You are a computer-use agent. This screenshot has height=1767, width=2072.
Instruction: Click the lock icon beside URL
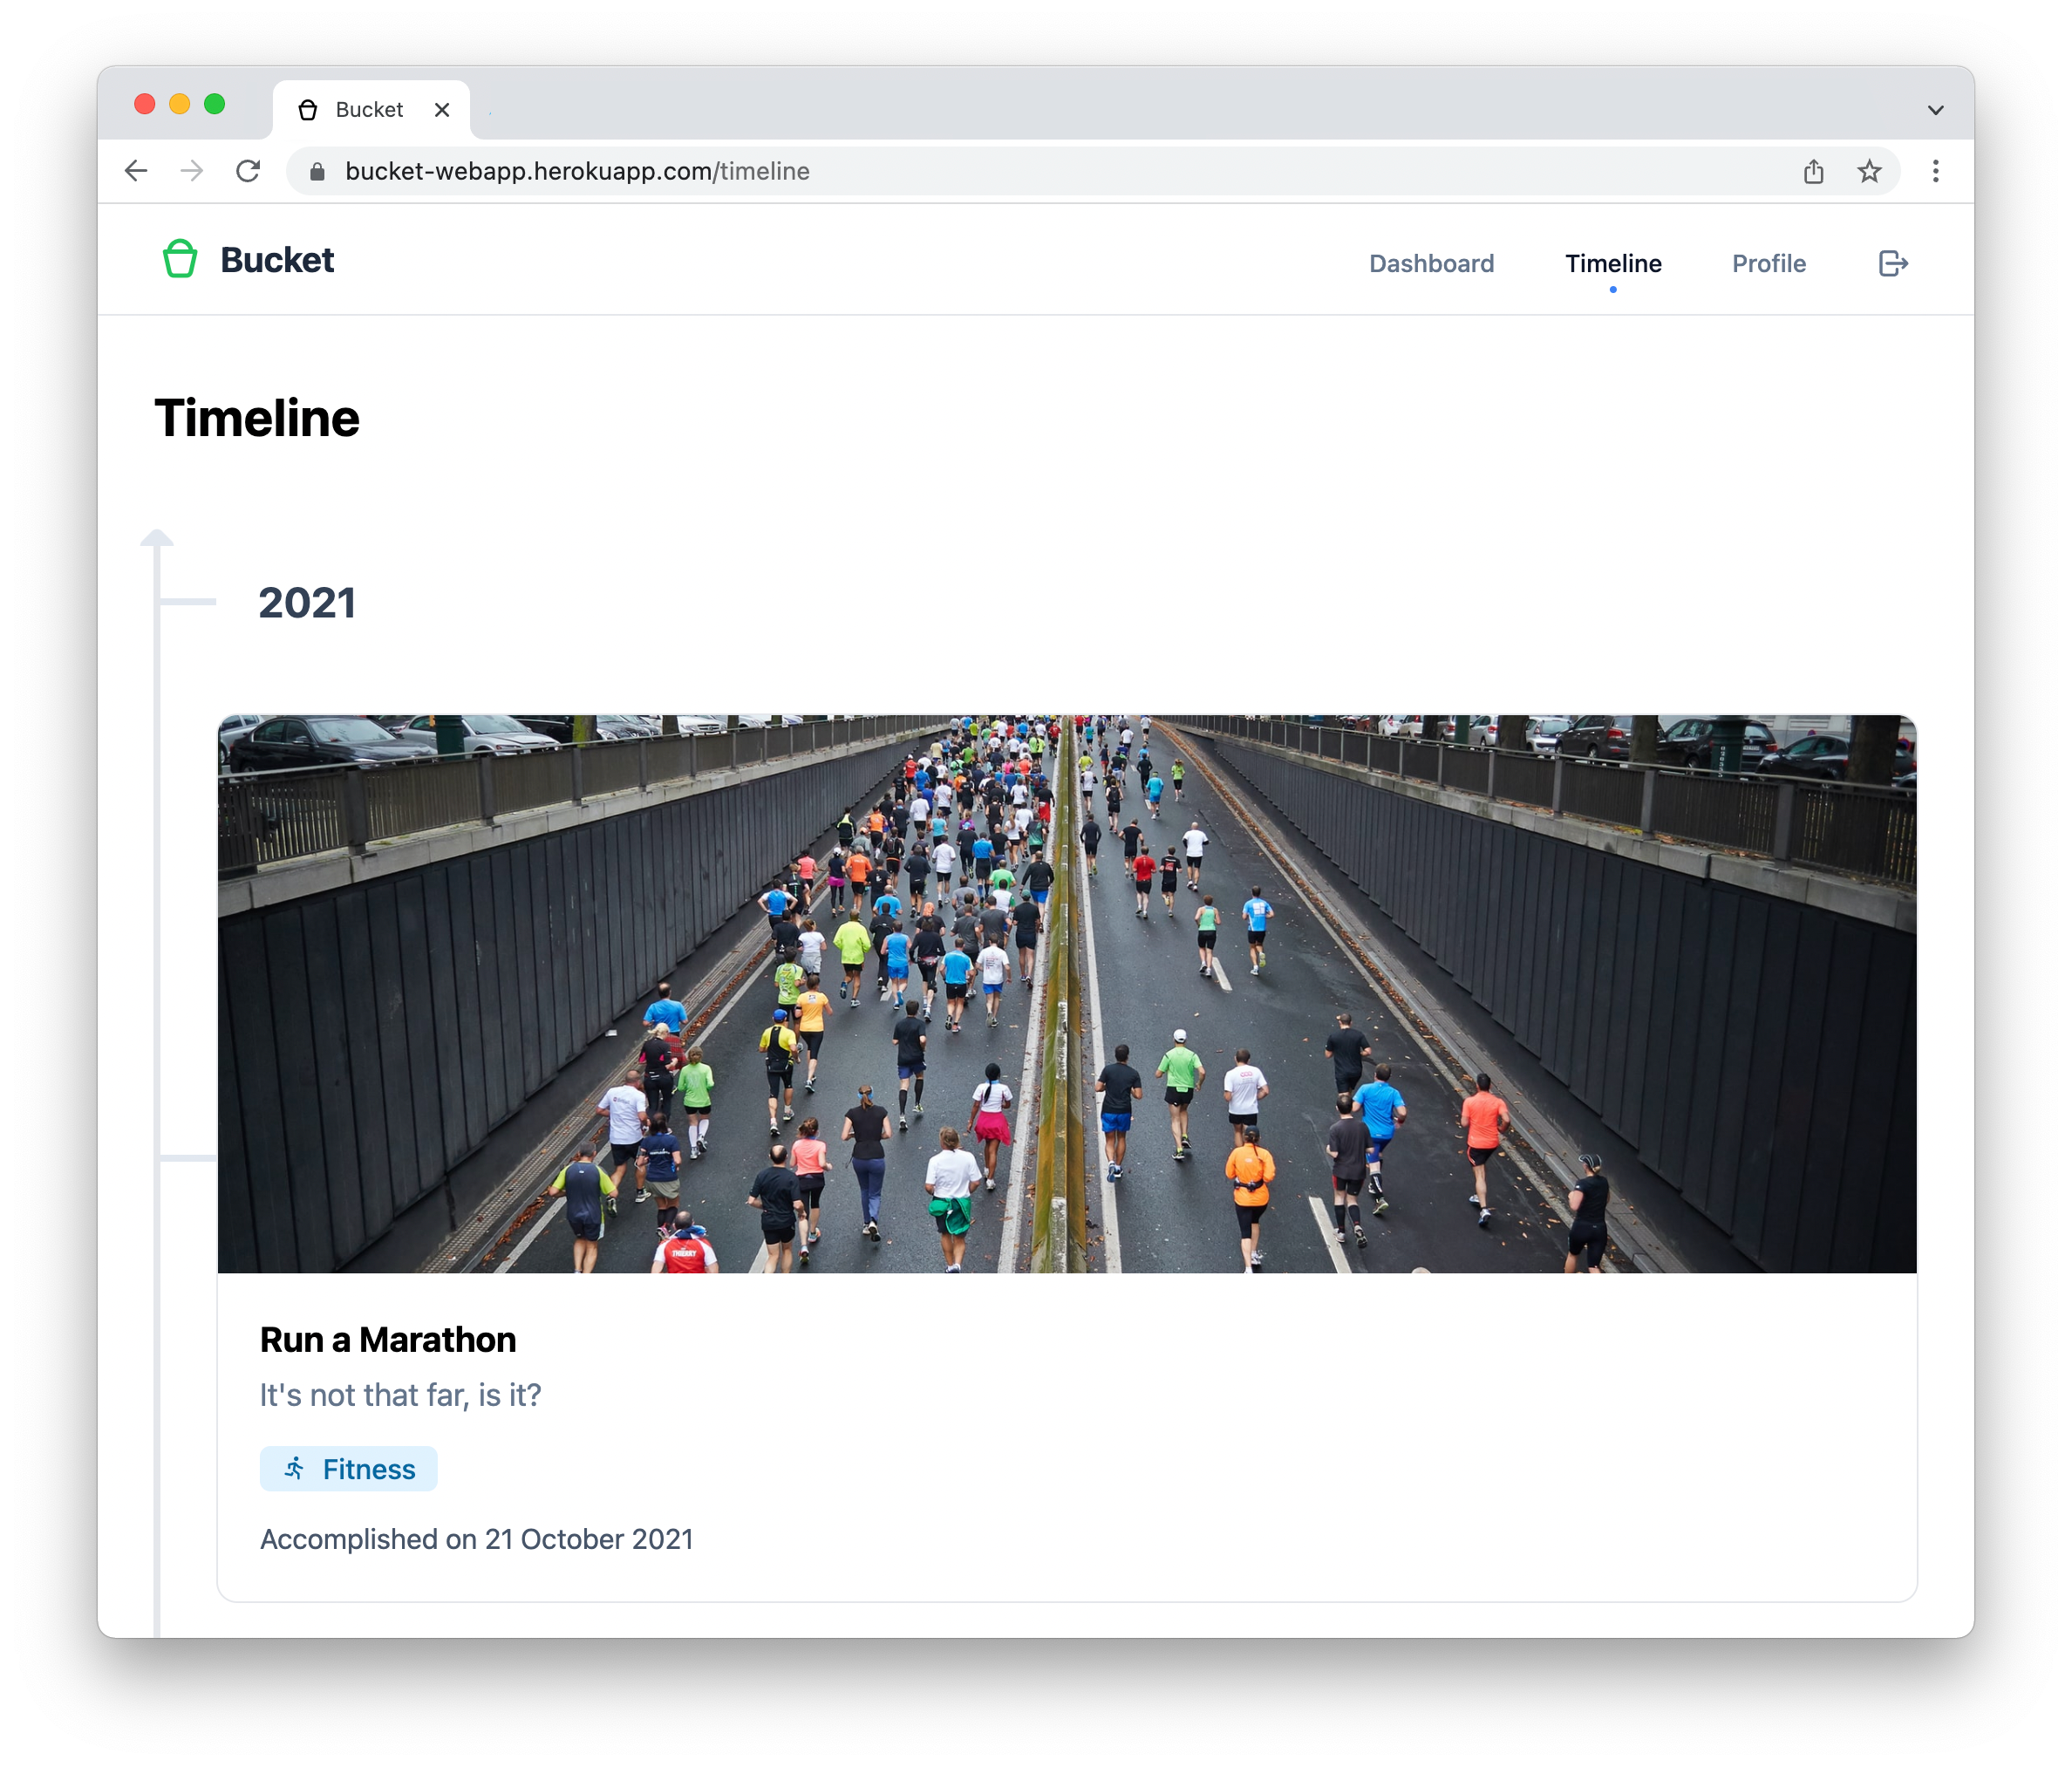click(x=318, y=172)
